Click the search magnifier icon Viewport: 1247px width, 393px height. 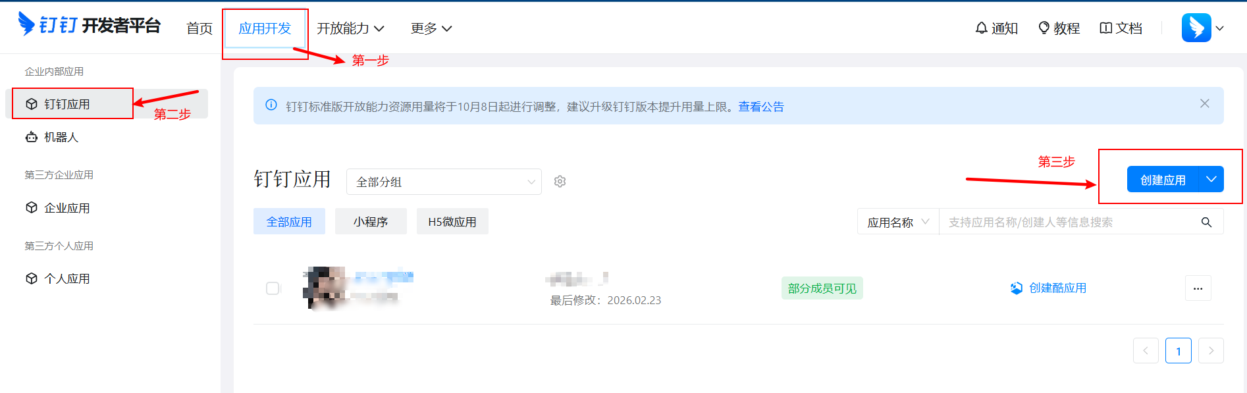[1206, 223]
